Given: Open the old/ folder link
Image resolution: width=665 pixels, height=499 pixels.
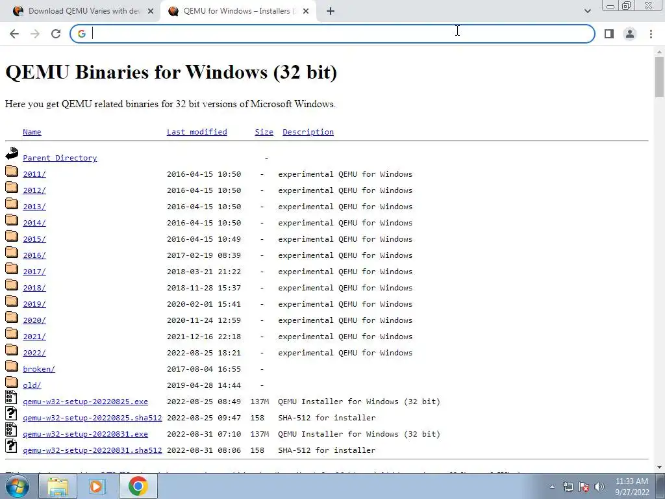Looking at the screenshot, I should (x=32, y=385).
